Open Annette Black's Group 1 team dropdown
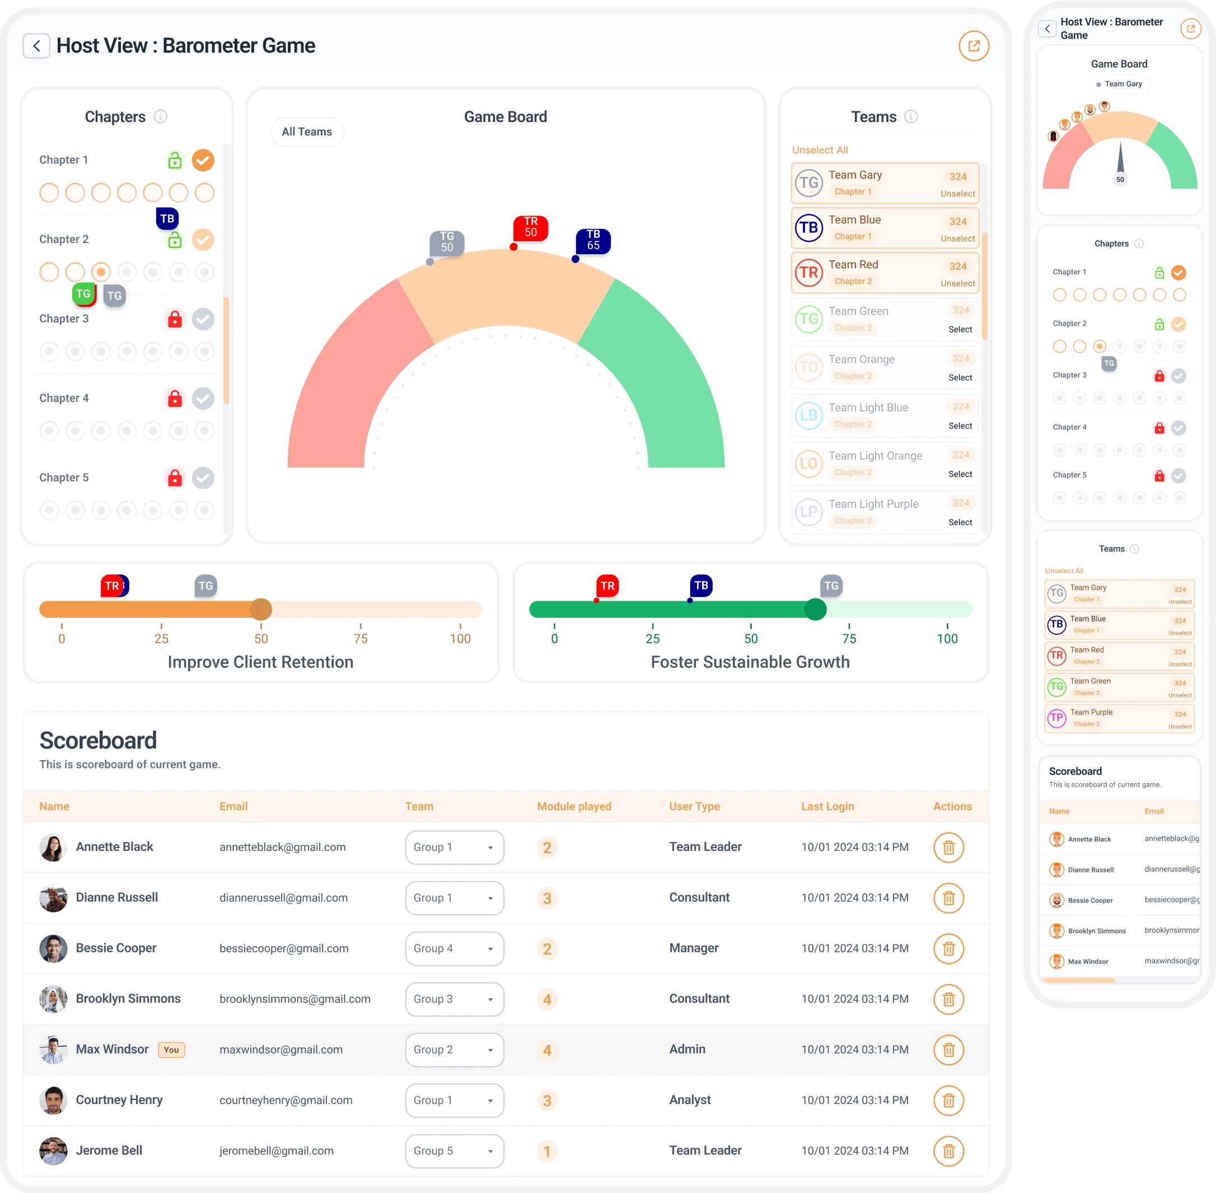1216x1193 pixels. click(x=454, y=847)
